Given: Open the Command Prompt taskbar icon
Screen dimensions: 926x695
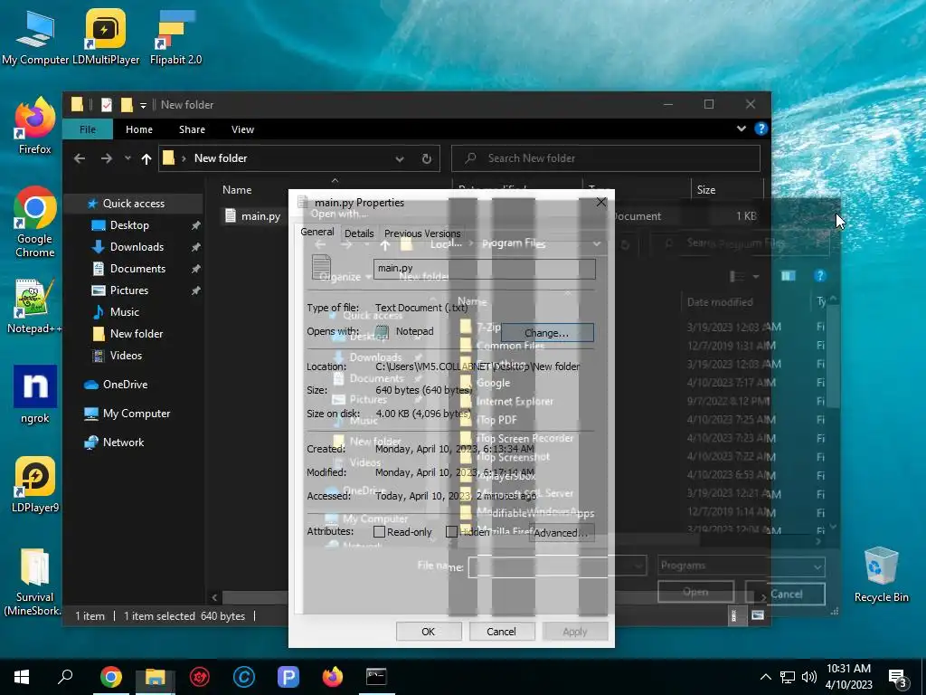Looking at the screenshot, I should 376,677.
